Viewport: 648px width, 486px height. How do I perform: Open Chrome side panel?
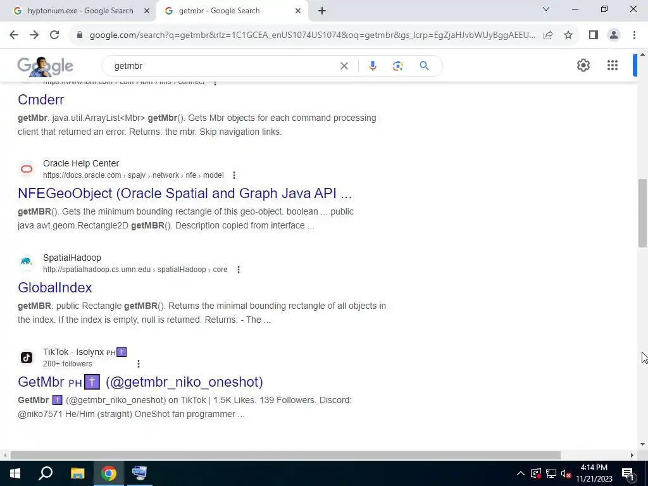coord(594,35)
